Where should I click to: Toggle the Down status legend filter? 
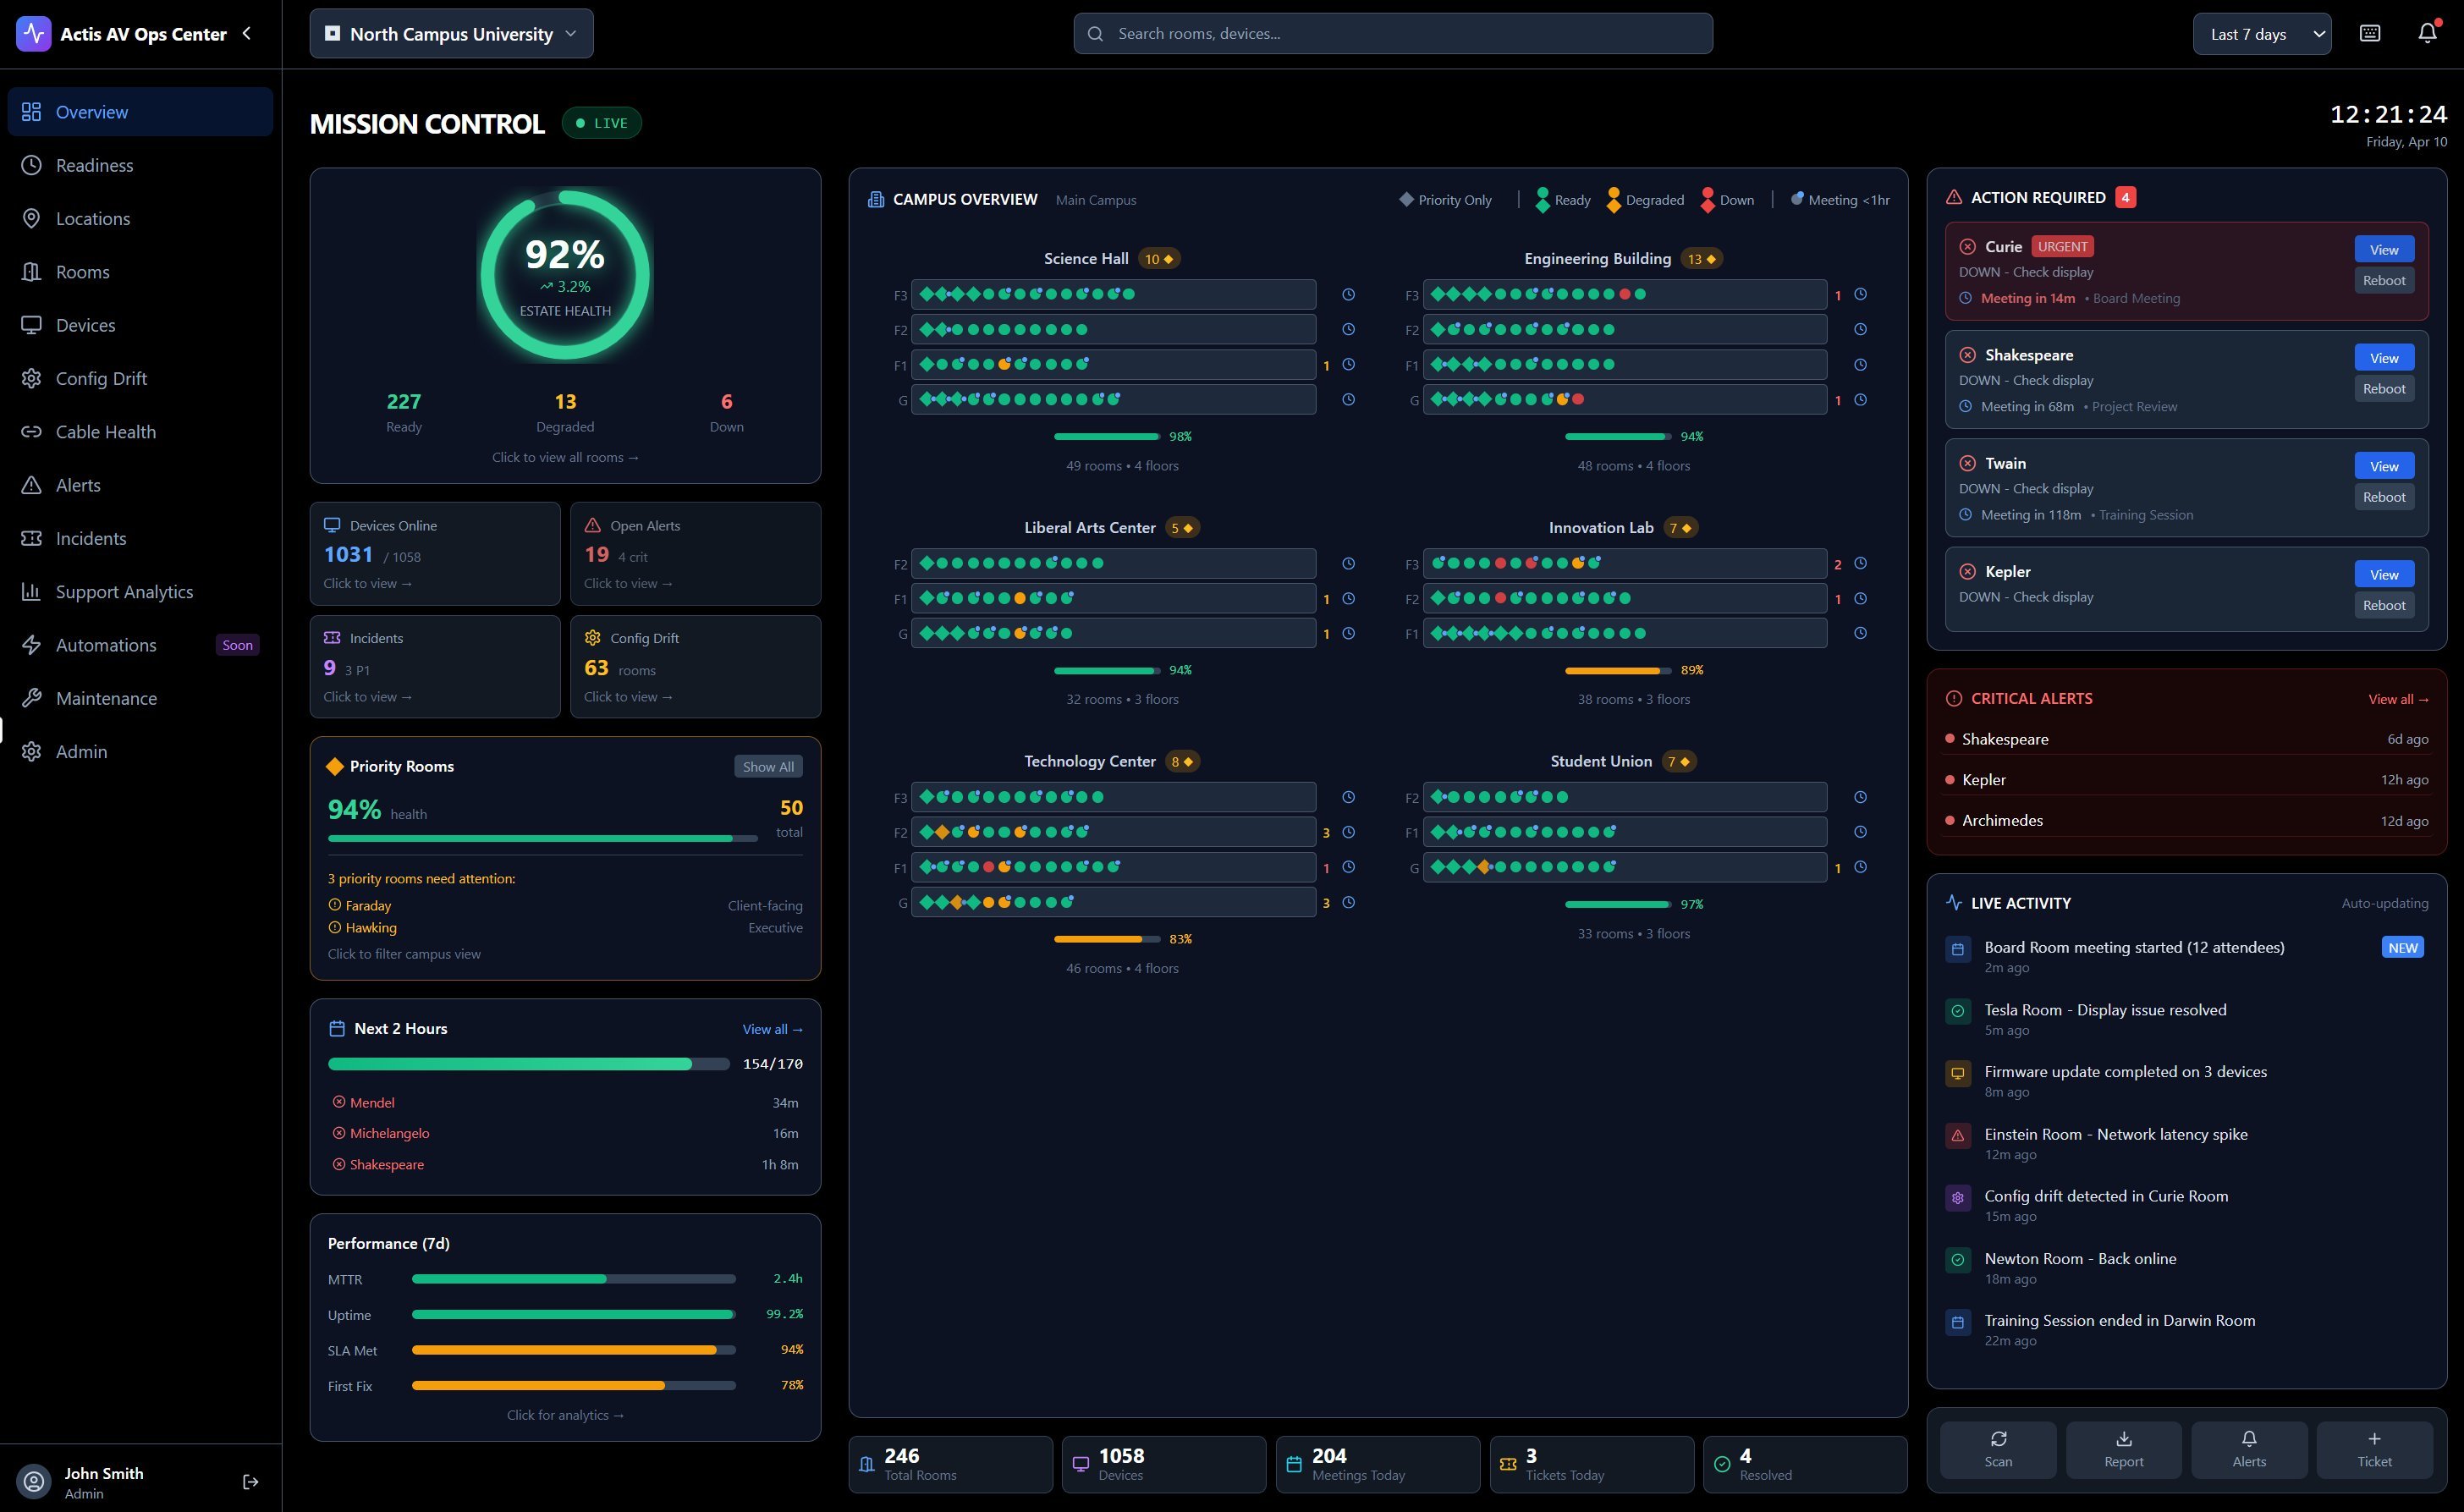coord(1727,200)
